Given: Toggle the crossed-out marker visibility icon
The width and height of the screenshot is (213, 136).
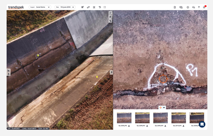Looking at the screenshot, I should tap(110, 21).
